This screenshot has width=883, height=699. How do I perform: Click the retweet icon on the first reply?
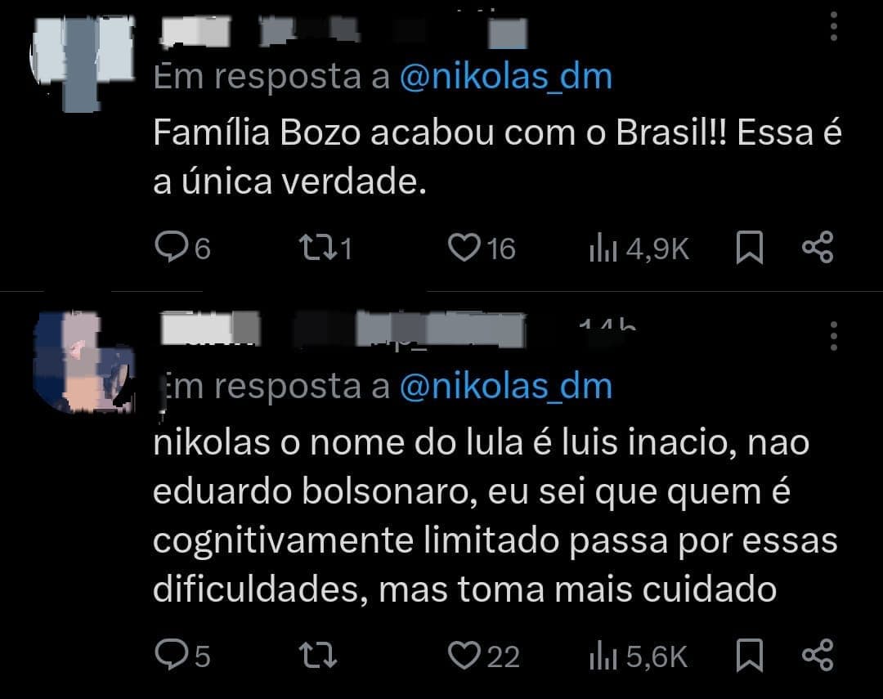319,247
